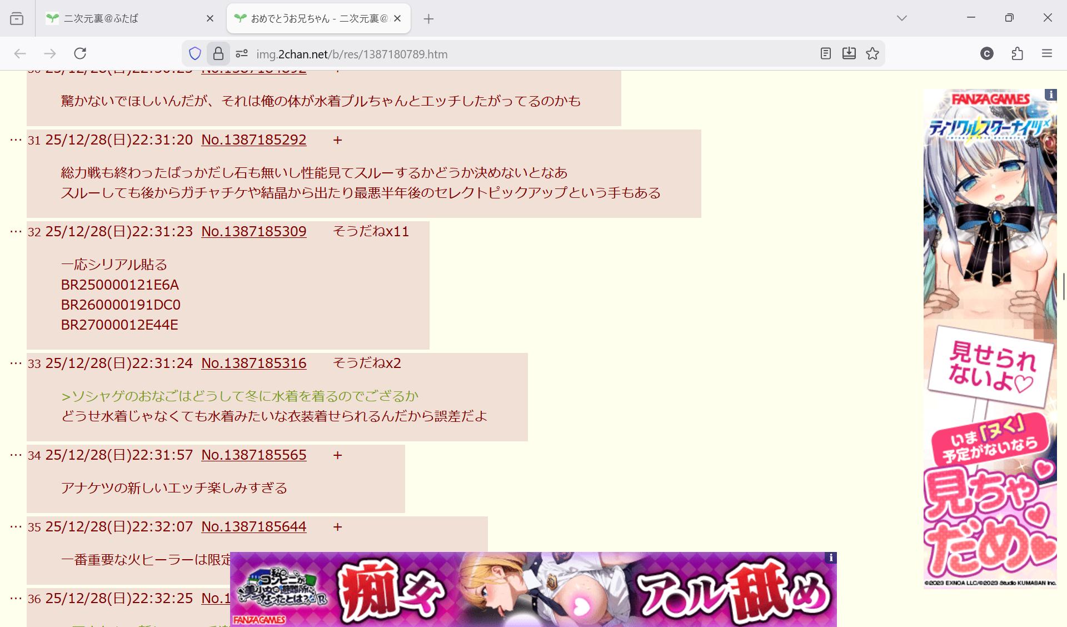Viewport: 1067px width, 627px height.
Task: Upvote post 34 with the plus sign
Action: (x=337, y=455)
